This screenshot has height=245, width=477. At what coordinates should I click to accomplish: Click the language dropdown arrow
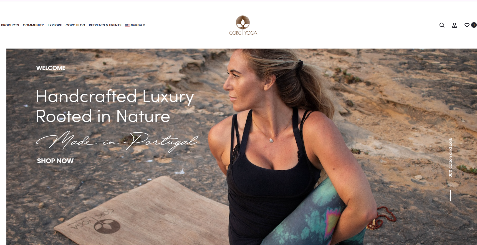[x=144, y=25]
